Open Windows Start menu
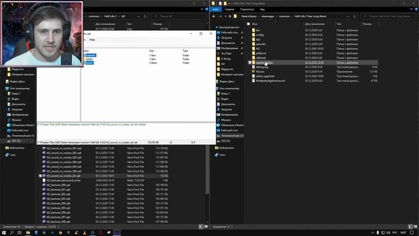 pos(4,233)
